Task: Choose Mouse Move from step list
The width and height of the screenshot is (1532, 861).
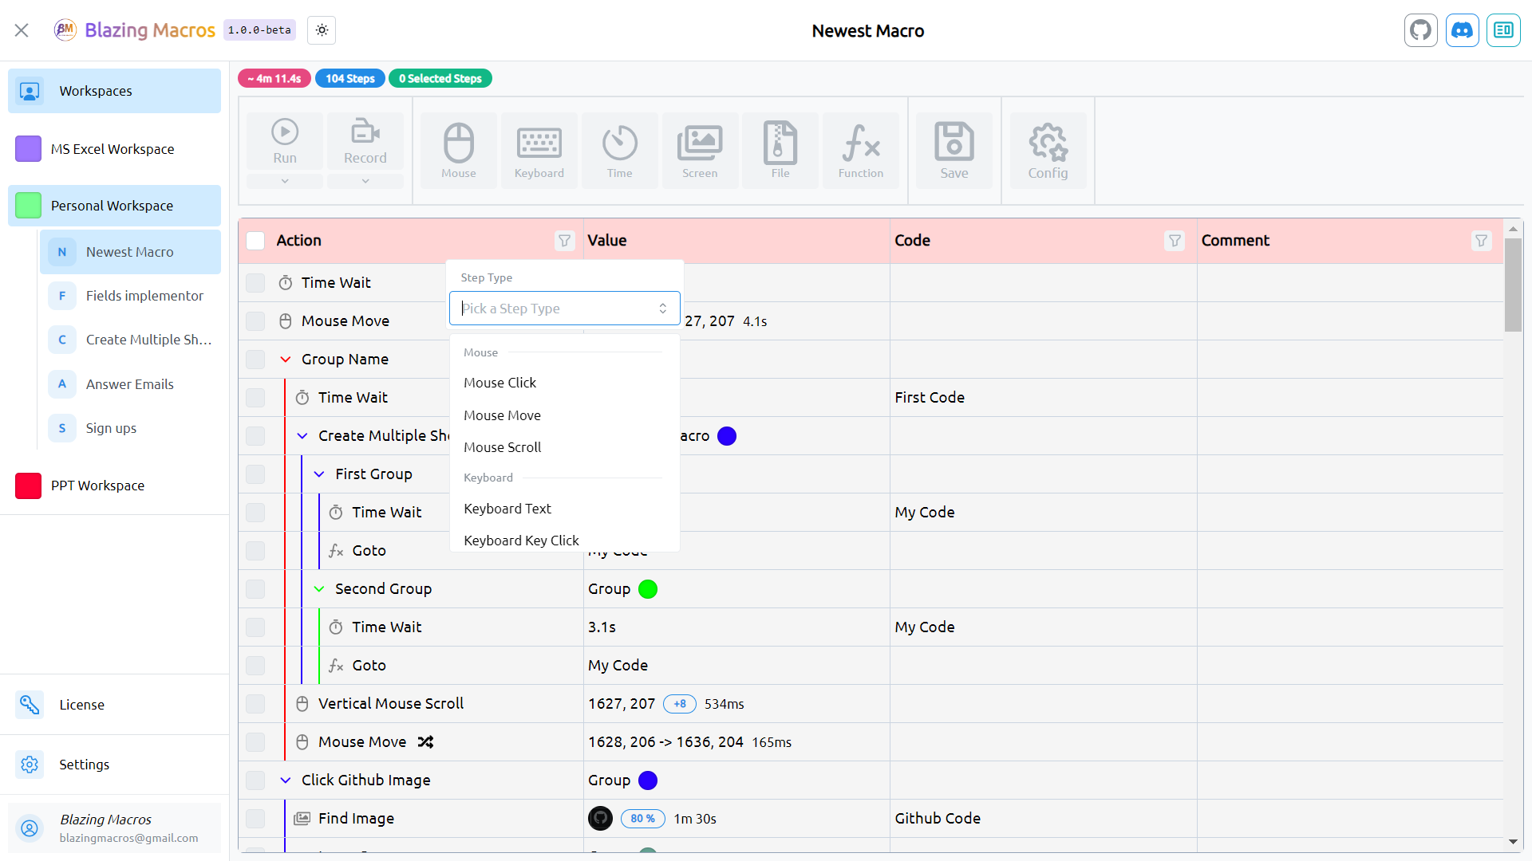Action: (565, 415)
